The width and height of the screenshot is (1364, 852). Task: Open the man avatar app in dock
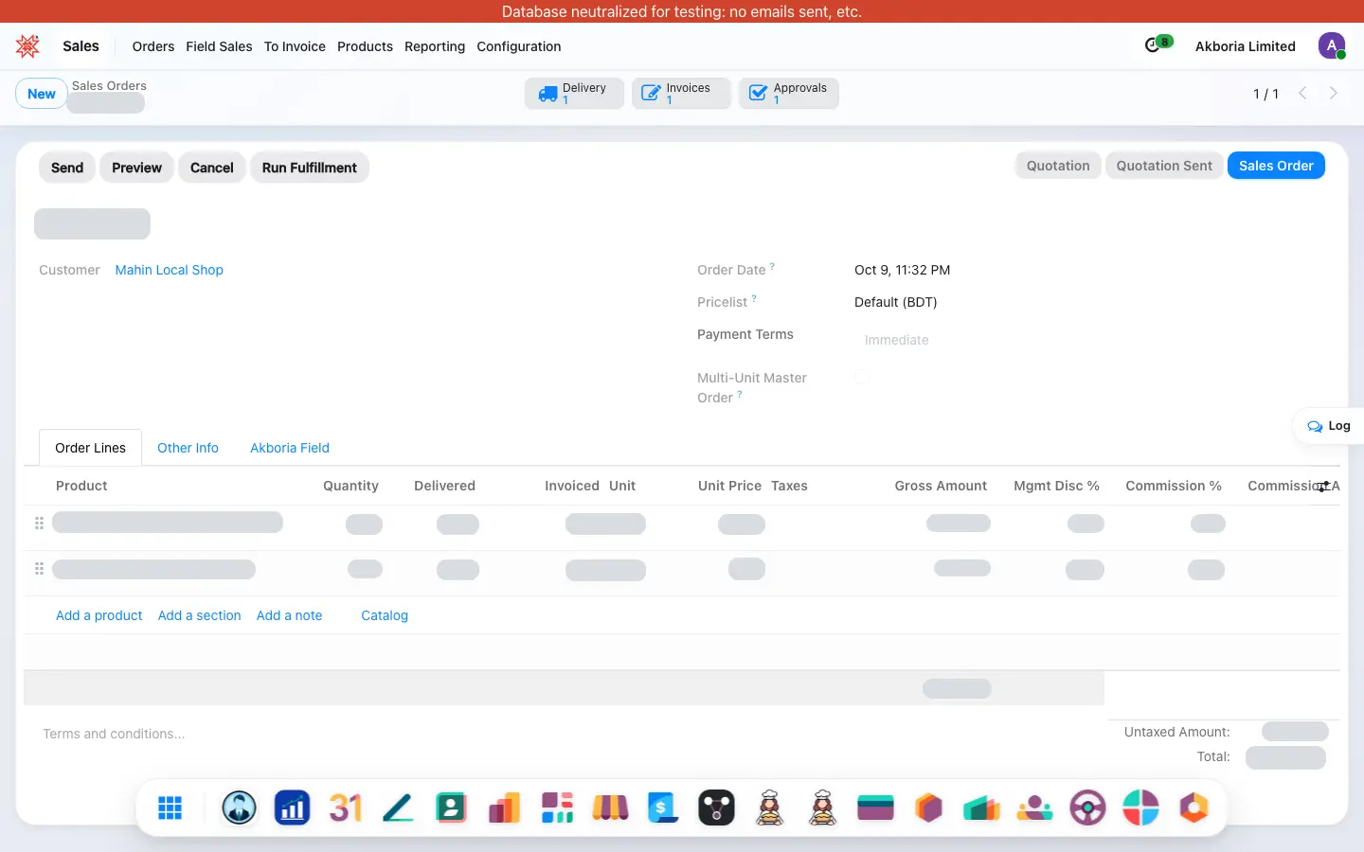point(239,808)
